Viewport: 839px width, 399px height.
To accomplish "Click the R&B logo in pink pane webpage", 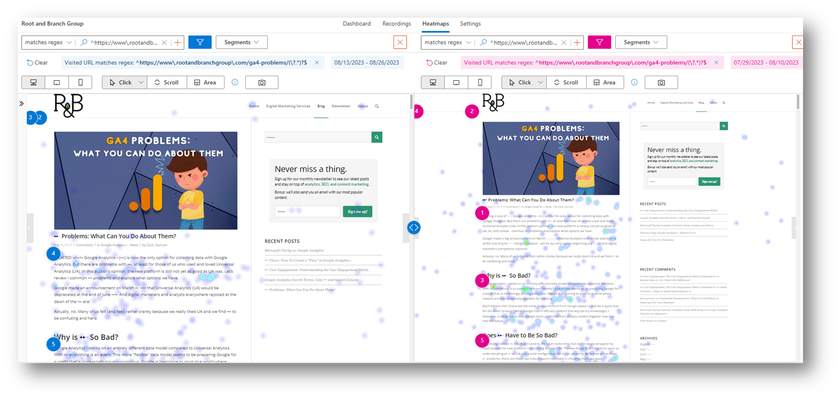I will [x=494, y=102].
